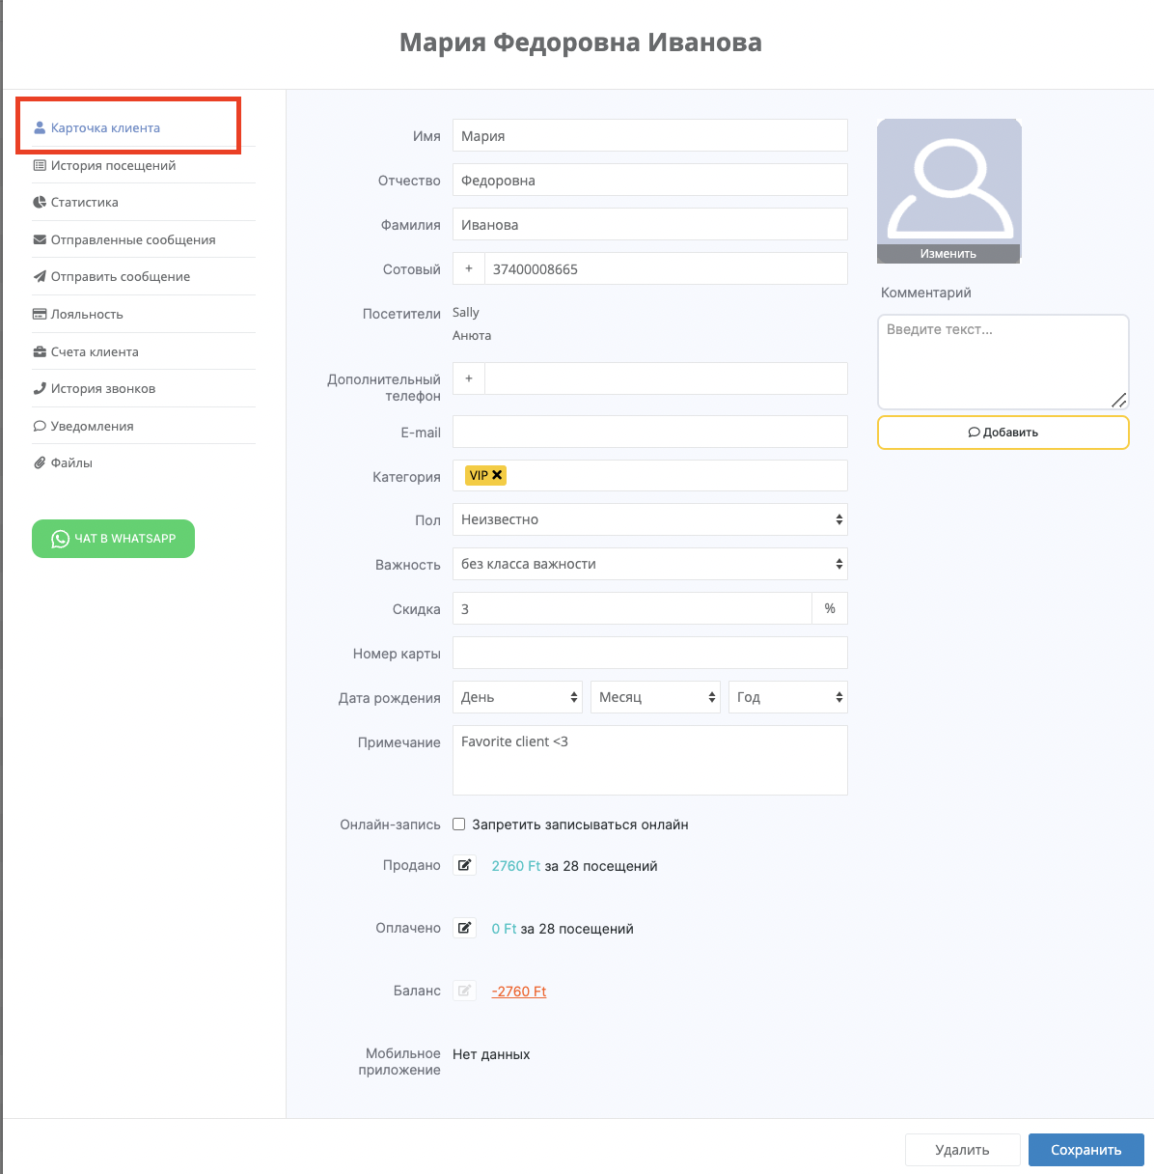
Task: Open the Важность dropdown
Action: 650,564
